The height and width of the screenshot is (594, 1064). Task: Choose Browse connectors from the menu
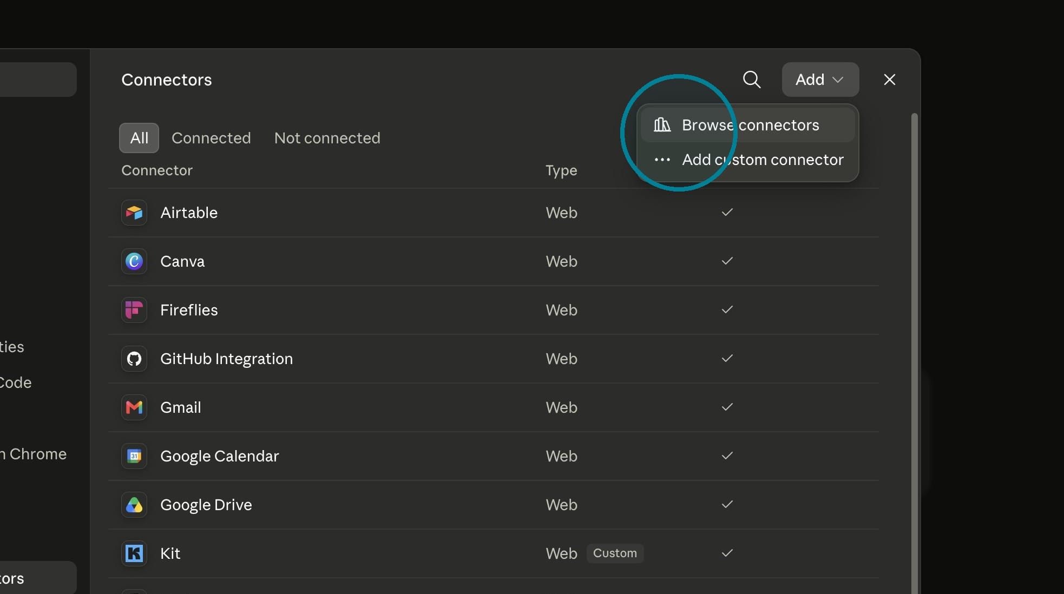747,125
